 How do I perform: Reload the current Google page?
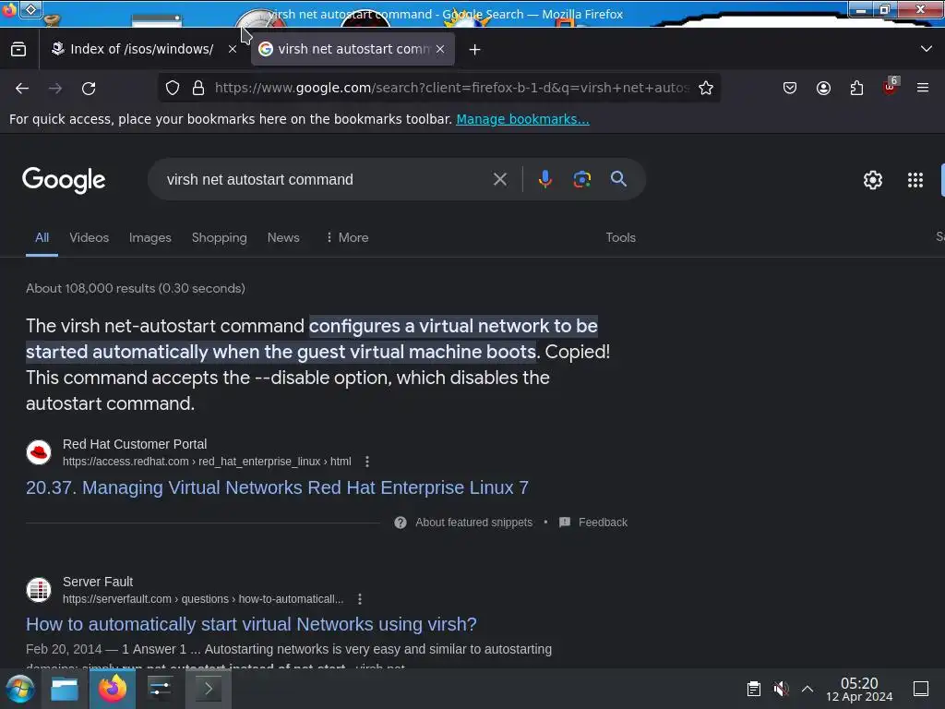pyautogui.click(x=89, y=89)
